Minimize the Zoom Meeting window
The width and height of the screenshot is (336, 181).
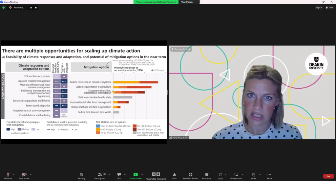point(315,2)
